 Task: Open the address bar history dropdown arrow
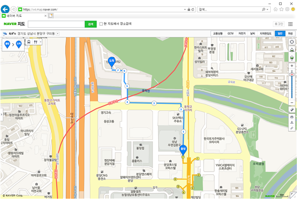point(185,9)
